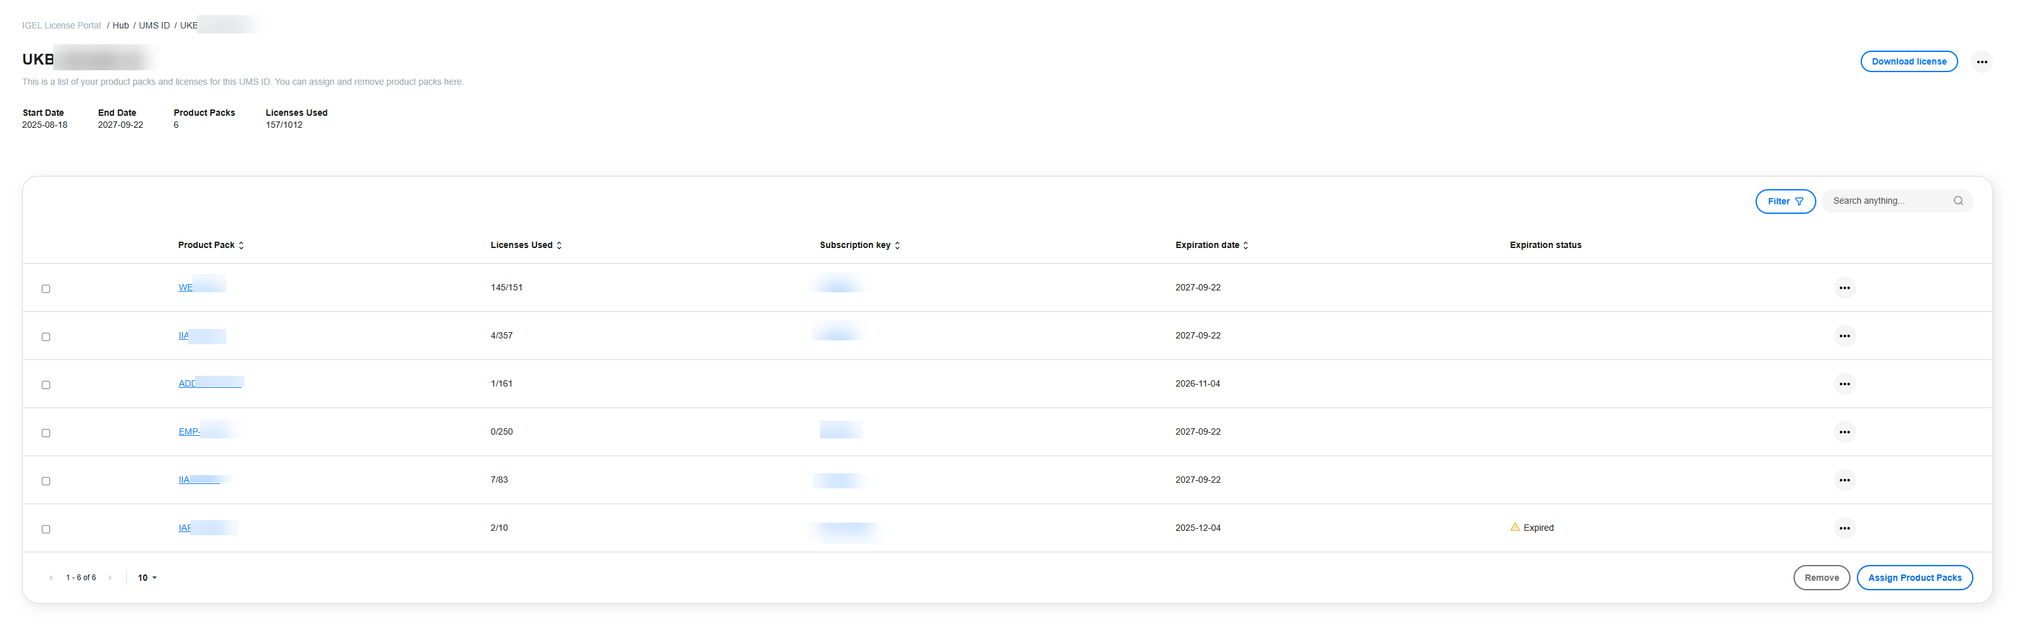Check the box for the expired IAE pack
This screenshot has height=639, width=2038.
(x=46, y=529)
